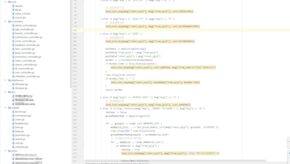This screenshot has width=290, height=164.
Task: Click the horizontal scrollbar below the code editor
Action: pyautogui.click(x=175, y=161)
